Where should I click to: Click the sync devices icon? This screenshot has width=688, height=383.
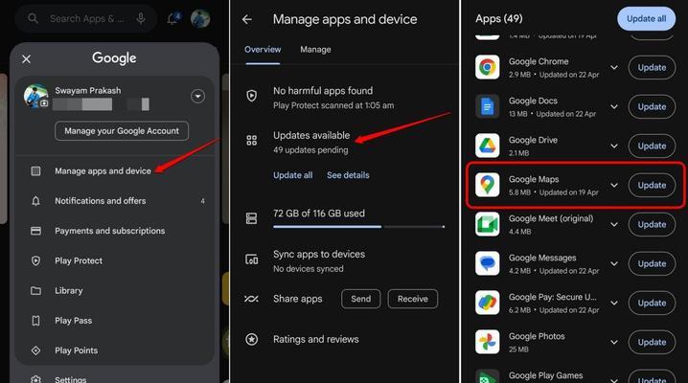pos(251,259)
